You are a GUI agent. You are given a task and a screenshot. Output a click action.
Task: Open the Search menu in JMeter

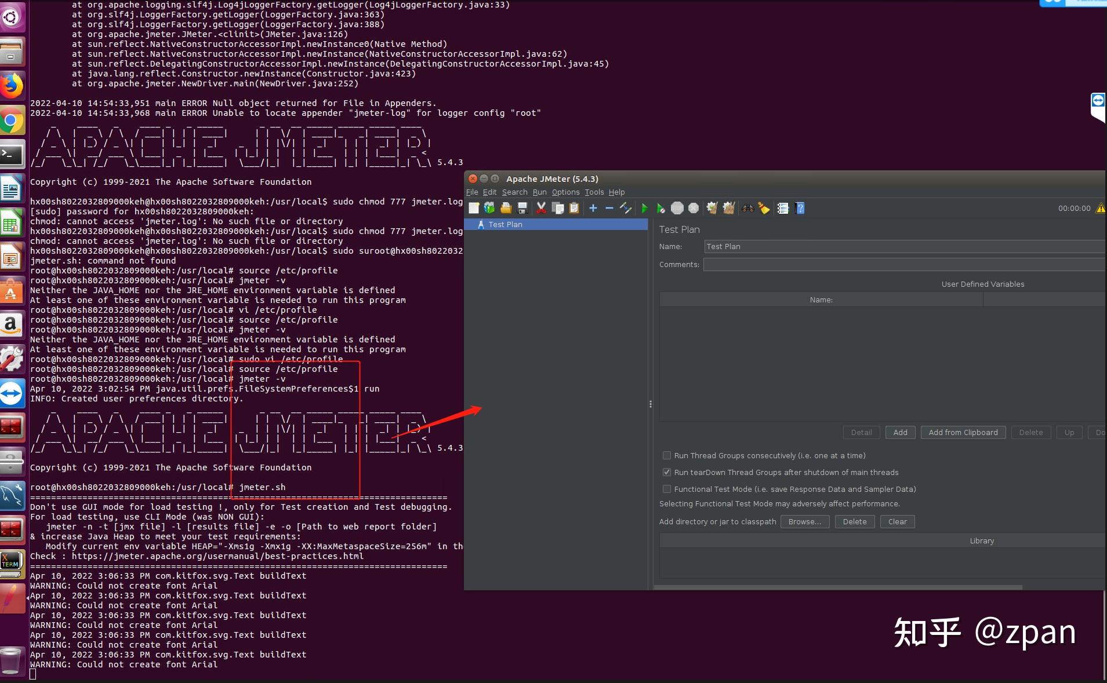[515, 192]
